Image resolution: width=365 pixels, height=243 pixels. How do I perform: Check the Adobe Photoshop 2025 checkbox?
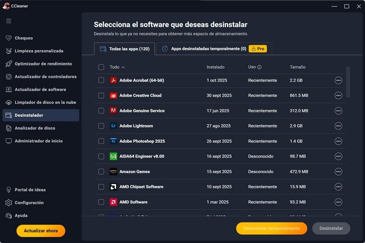[101, 141]
